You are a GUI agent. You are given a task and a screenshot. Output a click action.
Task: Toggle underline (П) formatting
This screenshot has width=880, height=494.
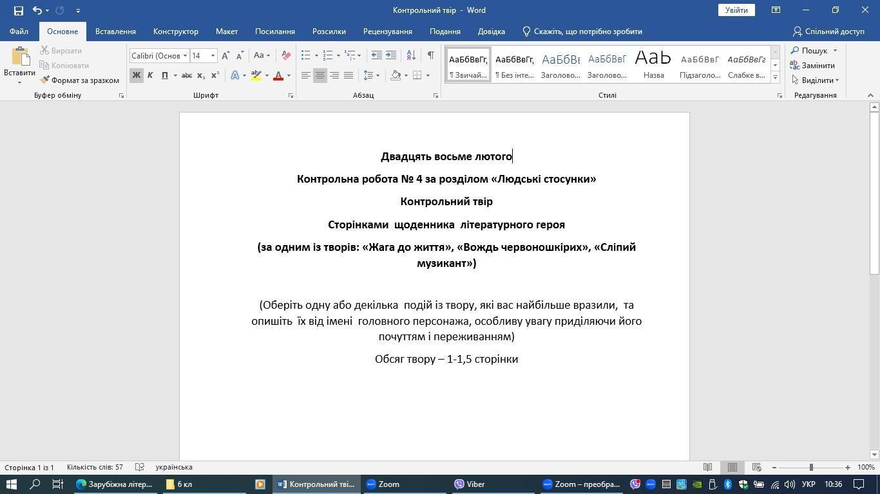164,75
